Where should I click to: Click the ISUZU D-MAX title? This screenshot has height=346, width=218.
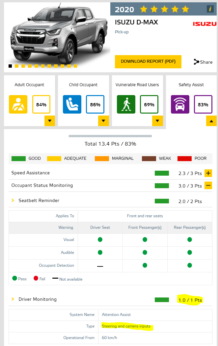coord(137,22)
